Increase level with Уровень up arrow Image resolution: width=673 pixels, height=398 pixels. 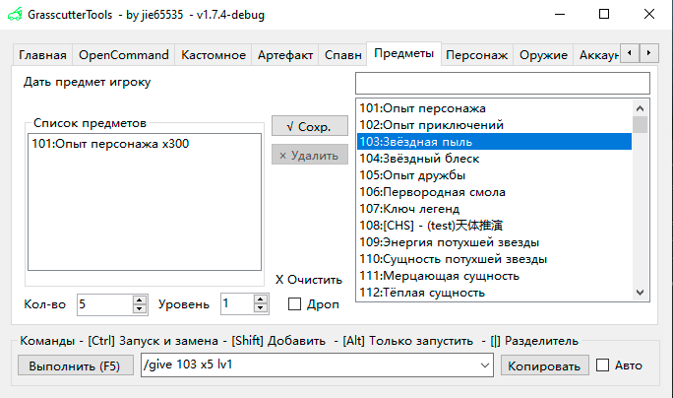(260, 299)
